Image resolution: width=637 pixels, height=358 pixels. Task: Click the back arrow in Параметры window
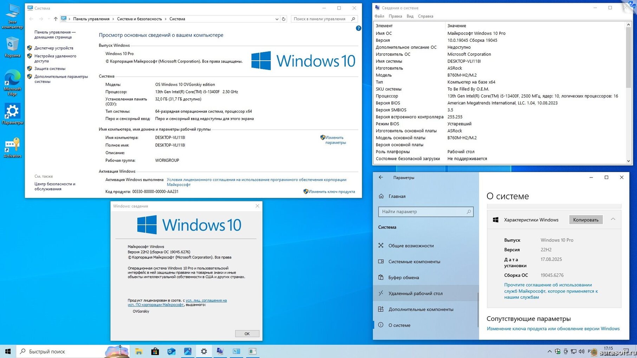point(381,178)
